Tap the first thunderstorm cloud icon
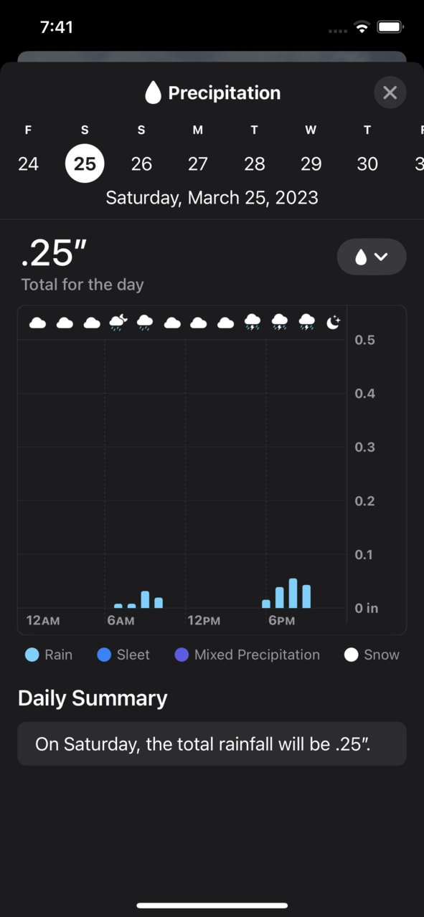The image size is (424, 917). pos(253,323)
